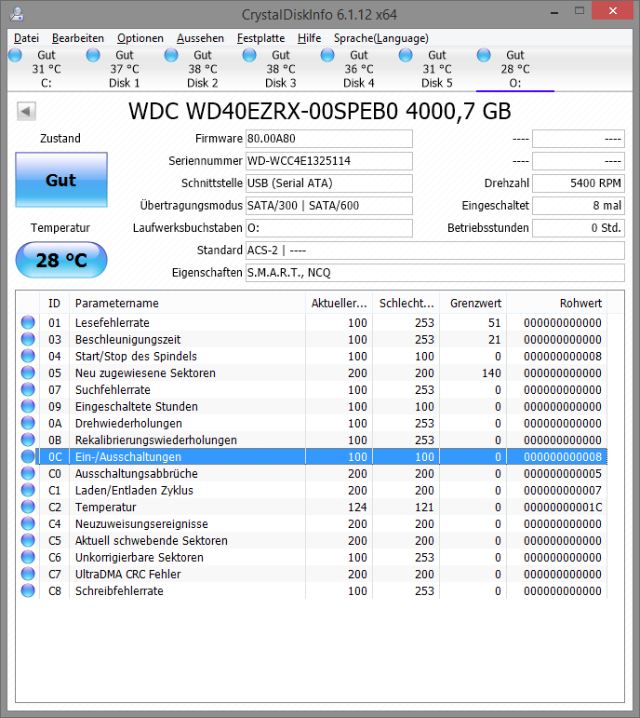
Task: Click the Schlecht... column header
Action: pos(407,304)
